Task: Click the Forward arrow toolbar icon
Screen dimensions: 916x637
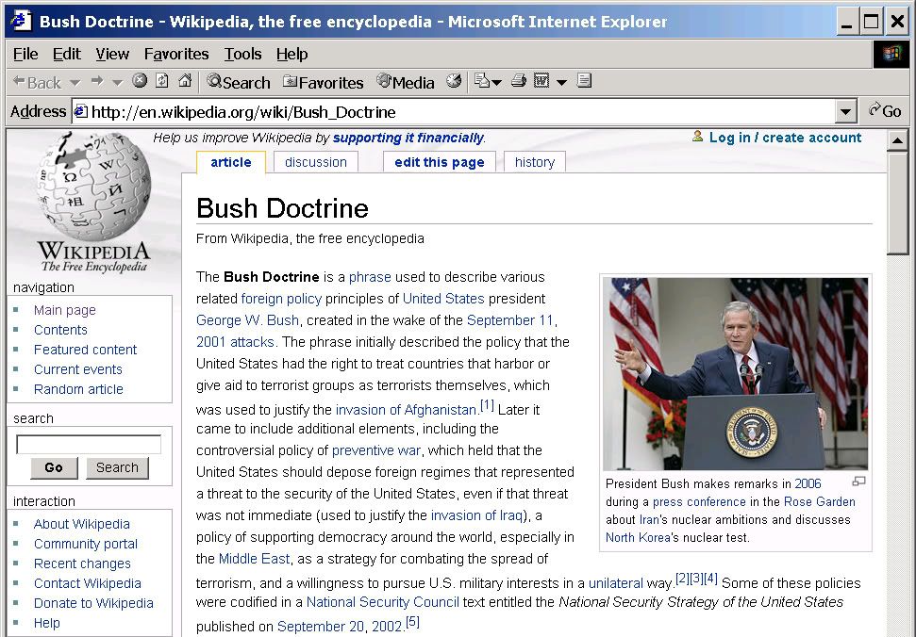Action: 97,81
